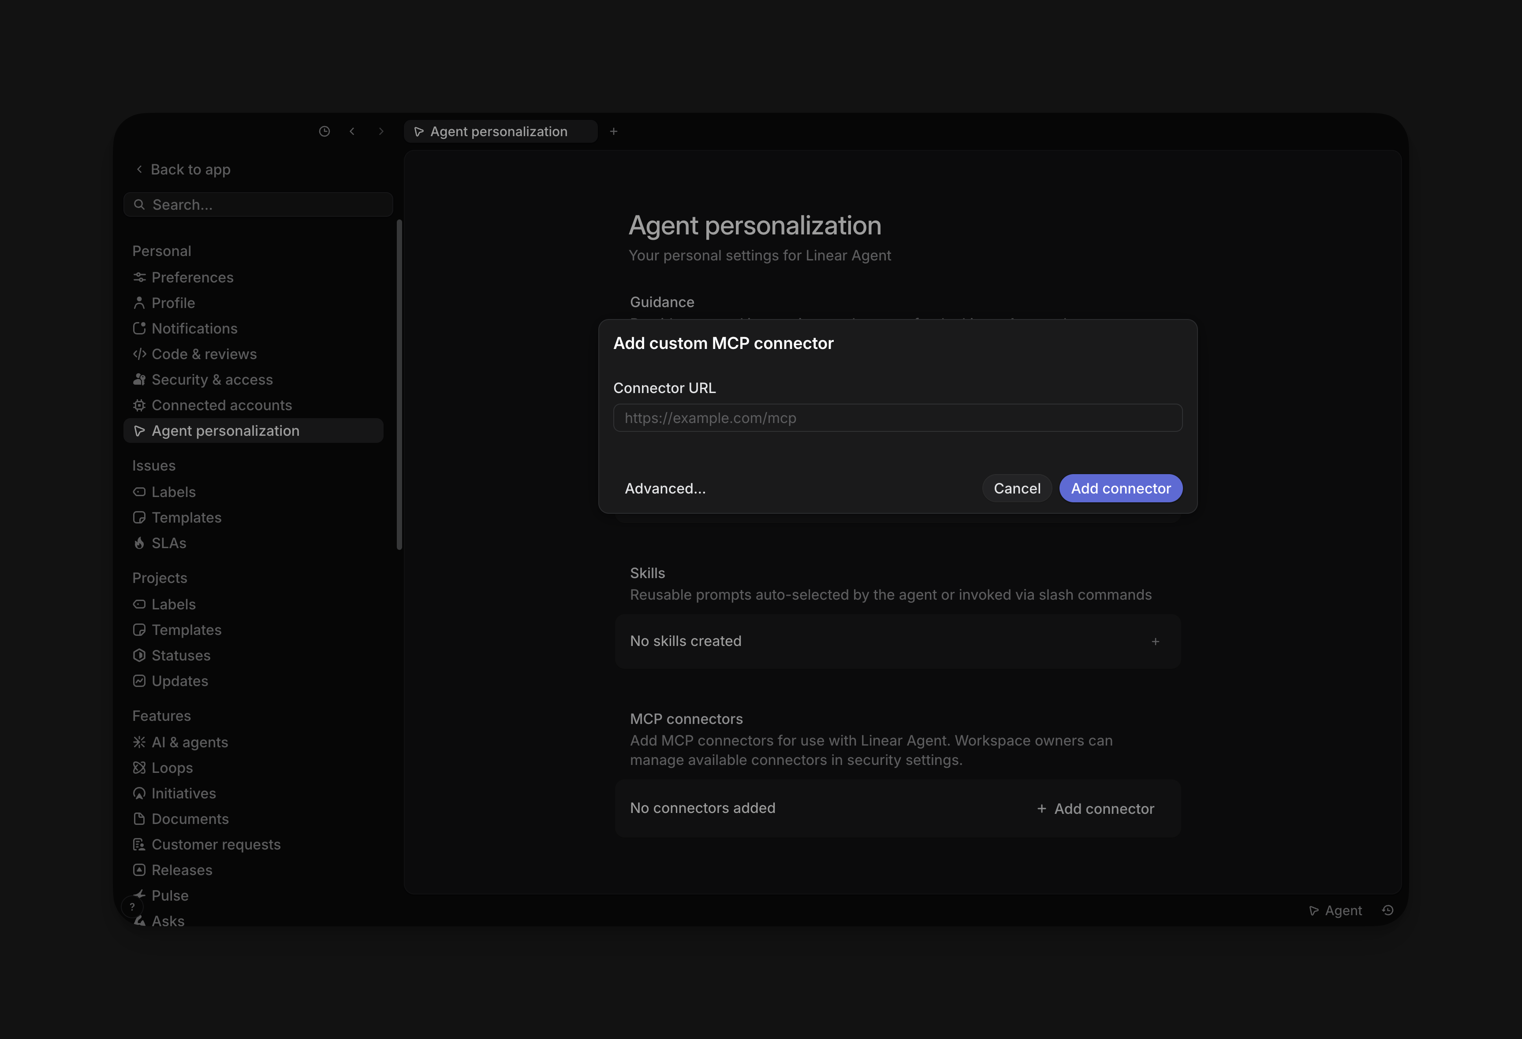Open a new tab with the plus icon
The width and height of the screenshot is (1522, 1039).
[x=614, y=132]
